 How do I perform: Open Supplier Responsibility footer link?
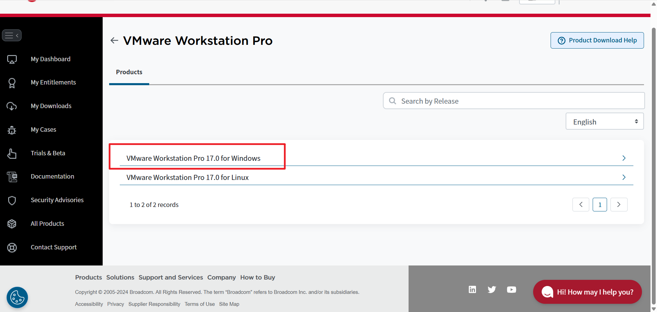(x=154, y=304)
